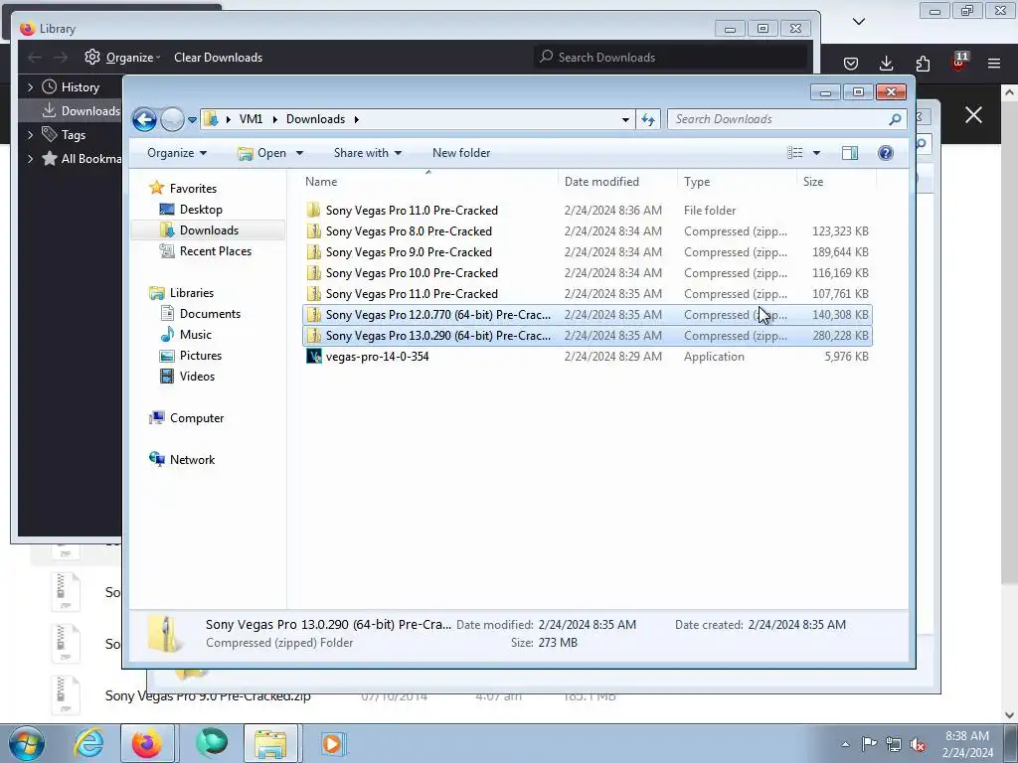Create a New folder
The image size is (1018, 763).
tap(461, 153)
